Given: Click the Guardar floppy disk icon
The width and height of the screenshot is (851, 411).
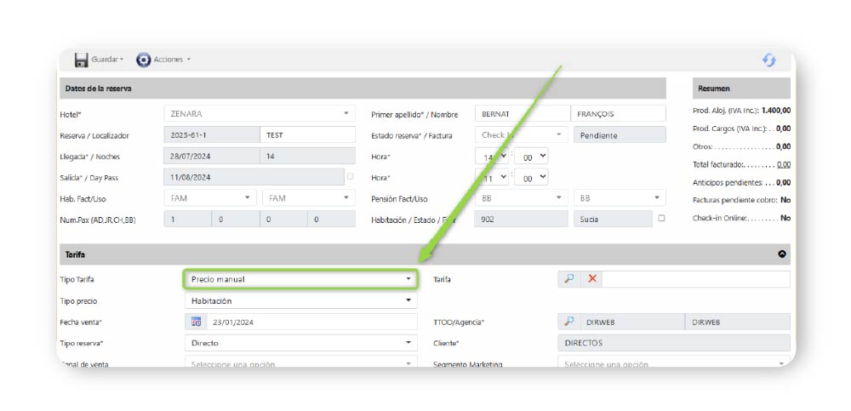Looking at the screenshot, I should tap(82, 60).
